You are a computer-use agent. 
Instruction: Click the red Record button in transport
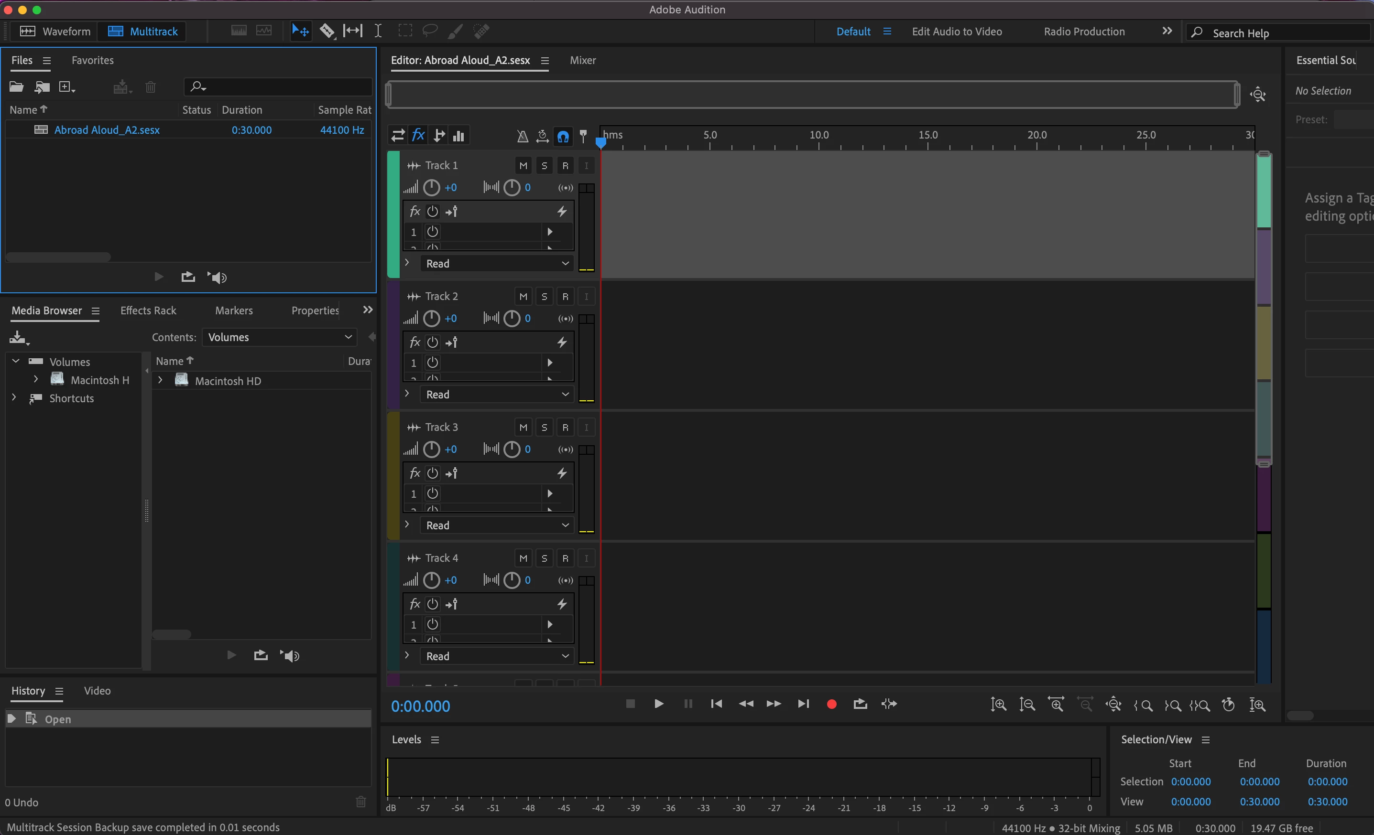coord(831,704)
